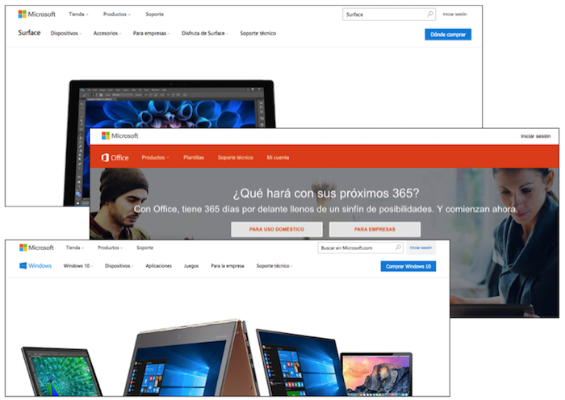Screen dimensions: 565x400
Task: Open Soporte técnico in the Office bar
Action: (236, 157)
